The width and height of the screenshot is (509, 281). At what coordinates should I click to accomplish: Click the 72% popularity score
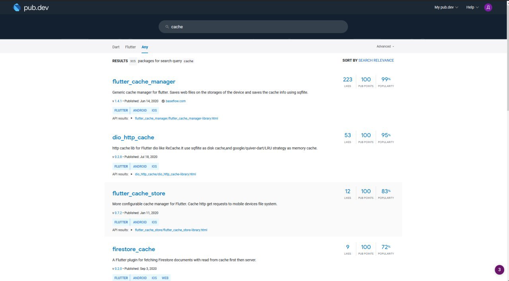pos(386,247)
